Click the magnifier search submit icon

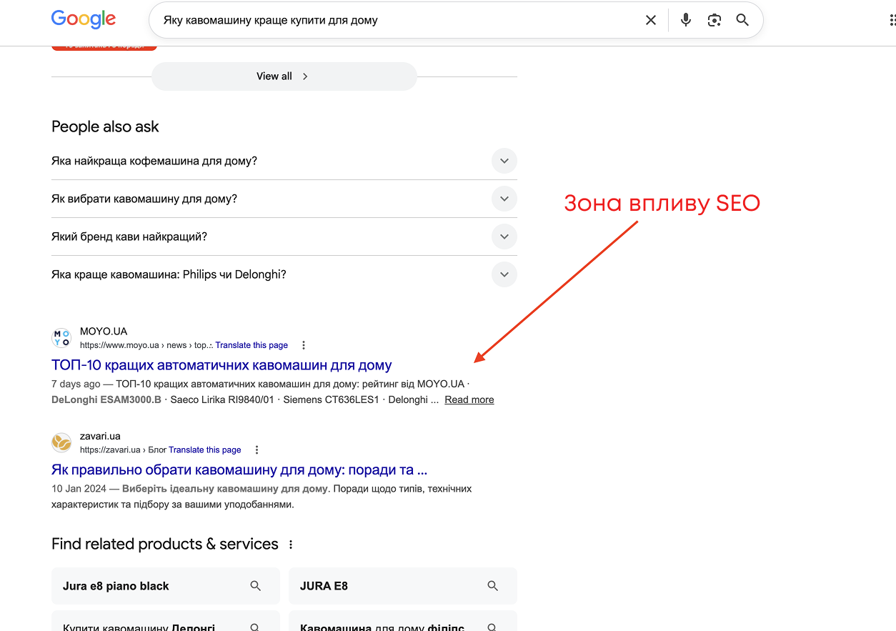[743, 20]
